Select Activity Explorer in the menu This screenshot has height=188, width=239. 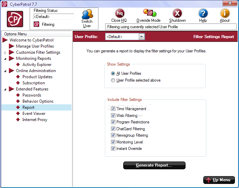pyautogui.click(x=37, y=65)
